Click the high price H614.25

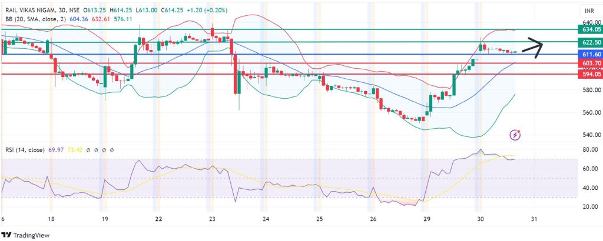click(x=120, y=12)
